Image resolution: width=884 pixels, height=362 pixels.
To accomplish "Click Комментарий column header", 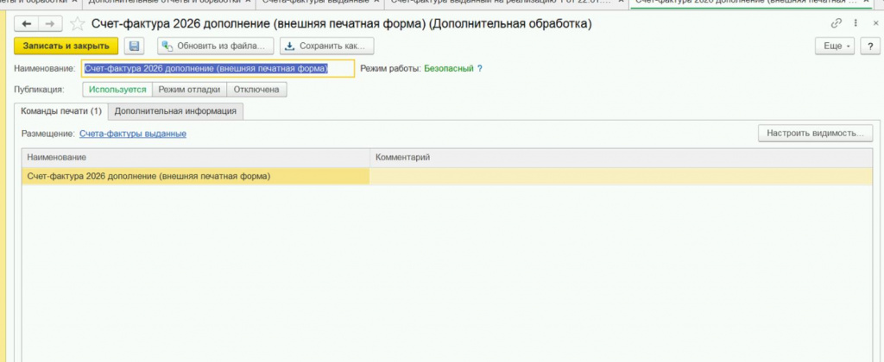I will tap(622, 158).
